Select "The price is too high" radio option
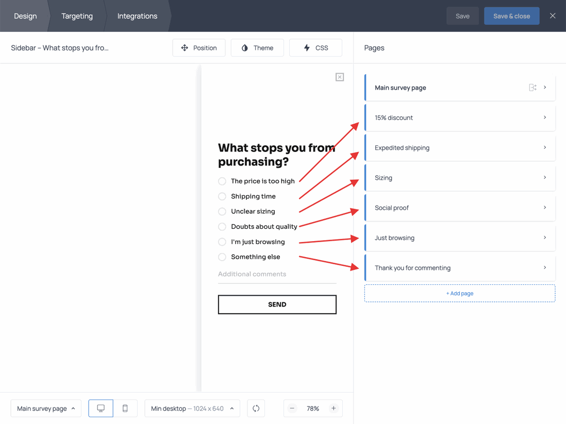 (222, 181)
